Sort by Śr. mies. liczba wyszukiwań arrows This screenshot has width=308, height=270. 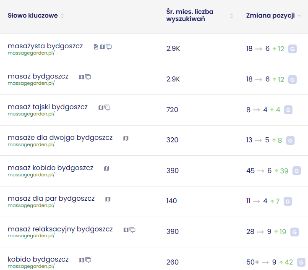coord(231,16)
